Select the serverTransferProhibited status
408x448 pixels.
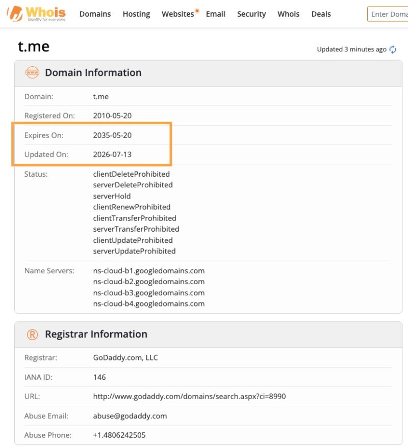click(136, 229)
